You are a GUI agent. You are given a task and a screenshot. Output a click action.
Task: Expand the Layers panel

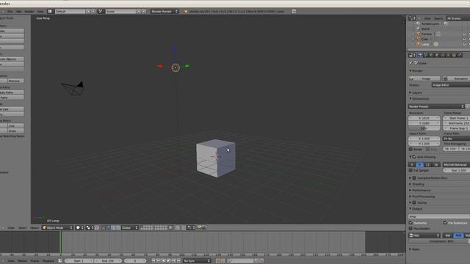(x=416, y=93)
